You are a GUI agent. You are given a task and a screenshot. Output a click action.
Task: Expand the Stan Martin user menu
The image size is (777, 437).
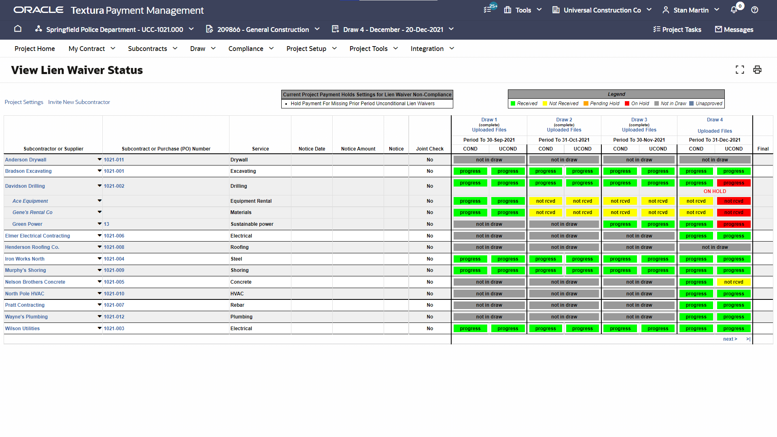pos(691,10)
